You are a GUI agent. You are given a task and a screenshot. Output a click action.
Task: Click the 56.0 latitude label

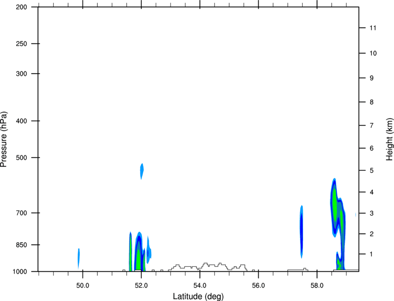258,286
